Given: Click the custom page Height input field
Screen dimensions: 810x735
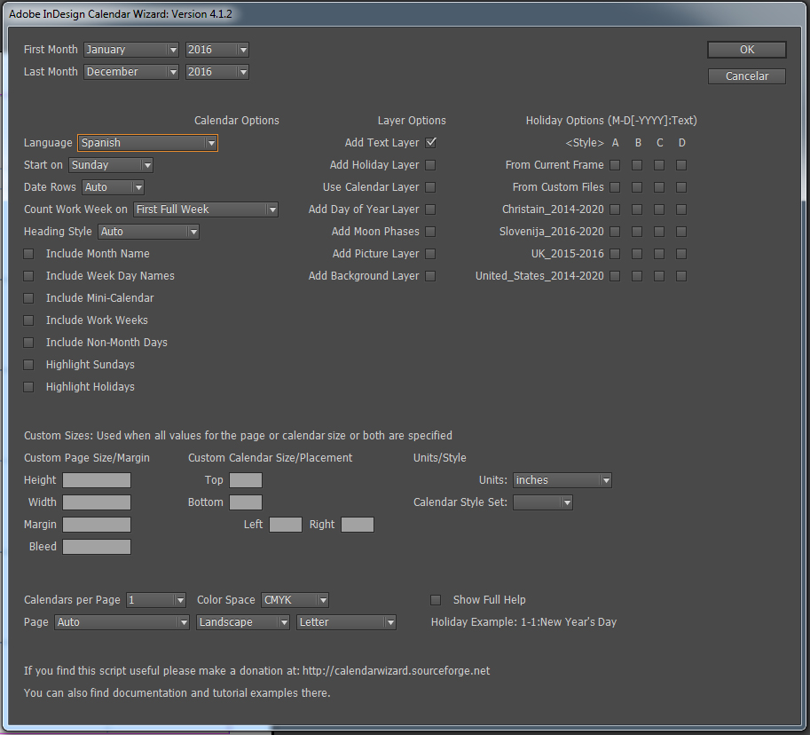Looking at the screenshot, I should point(97,480).
